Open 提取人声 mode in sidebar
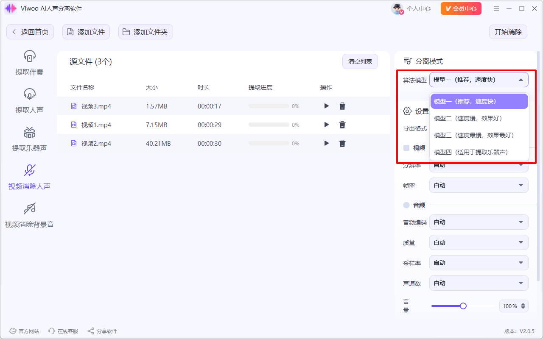The height and width of the screenshot is (339, 543). tap(29, 101)
